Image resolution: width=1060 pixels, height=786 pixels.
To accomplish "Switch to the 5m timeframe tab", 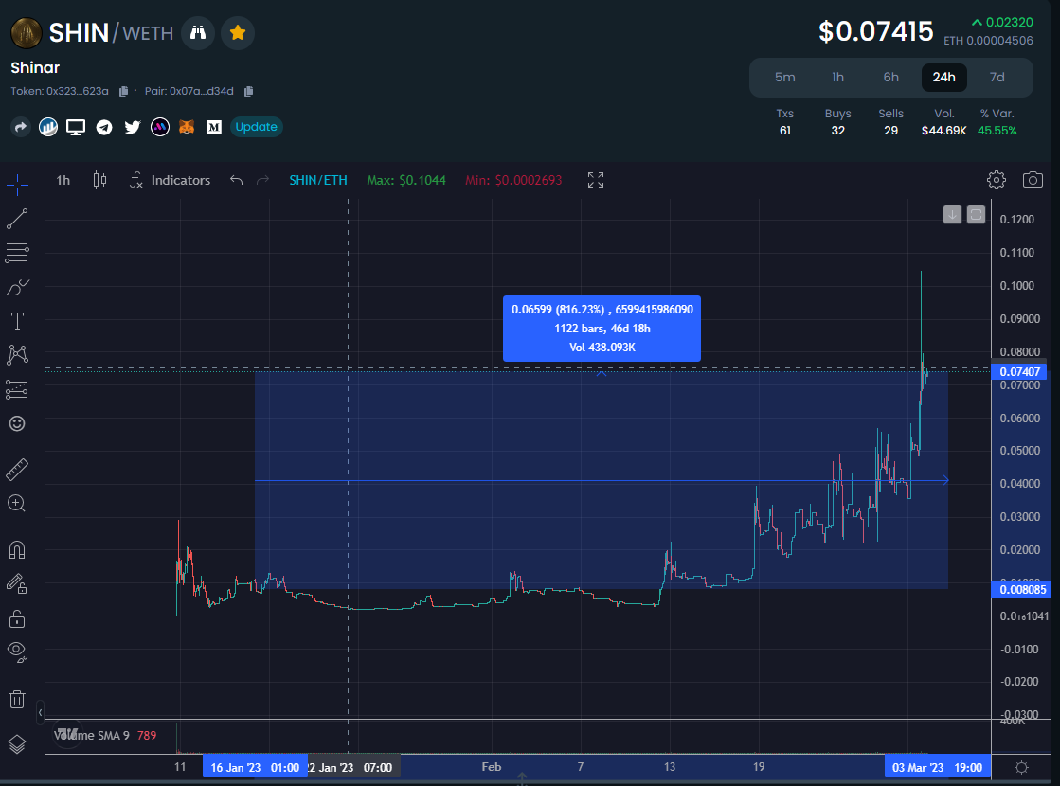I will (x=785, y=77).
